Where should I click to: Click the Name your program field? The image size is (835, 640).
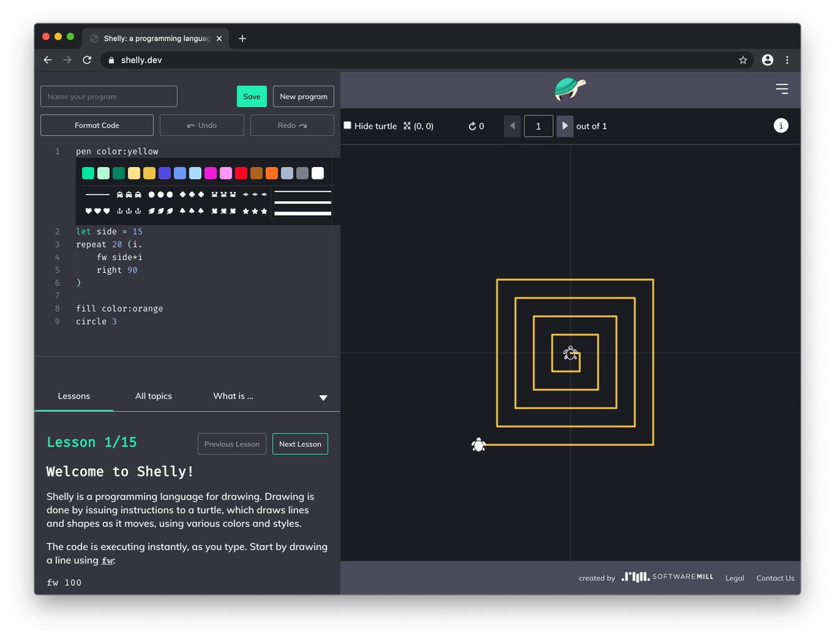(109, 97)
